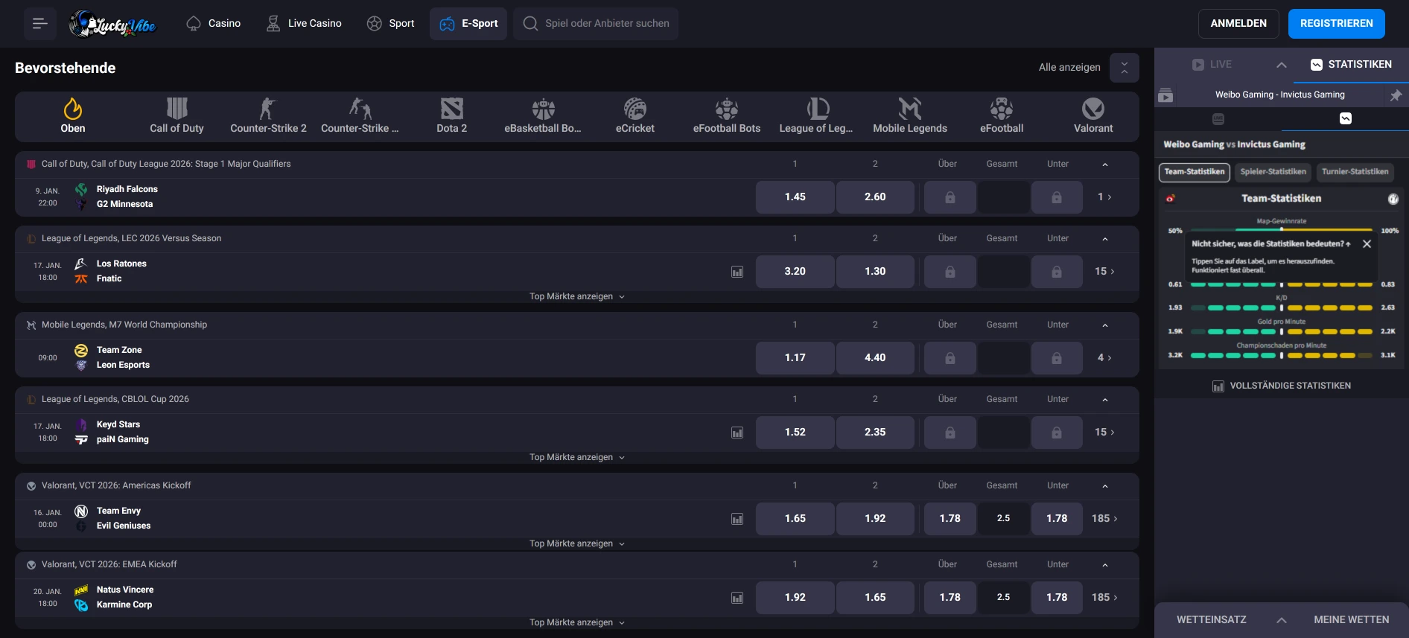Screen dimensions: 1409x638
Task: Open the Alle anzeigen dropdown chevron
Action: [1125, 68]
